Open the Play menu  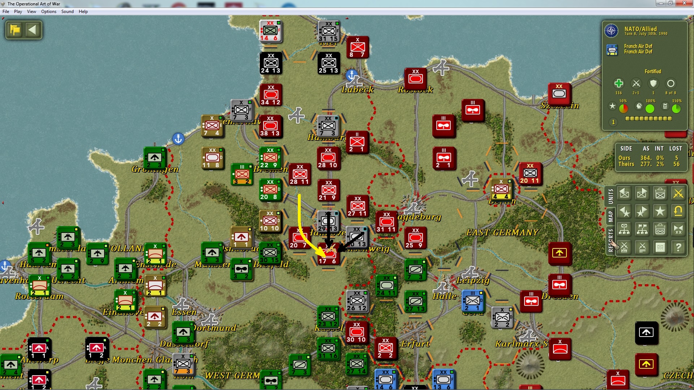(18, 12)
